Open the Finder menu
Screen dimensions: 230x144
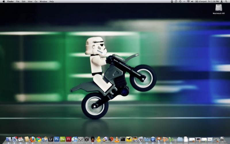pos(10,1)
